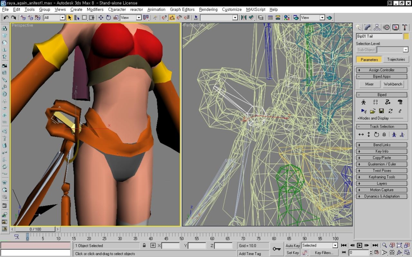Launch the Material Editor
The image size is (412, 257).
click(x=286, y=18)
